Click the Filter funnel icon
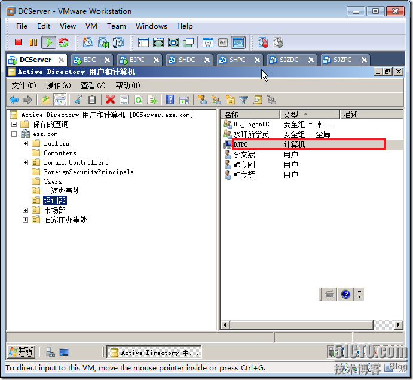The width and height of the screenshot is (413, 380). click(244, 100)
